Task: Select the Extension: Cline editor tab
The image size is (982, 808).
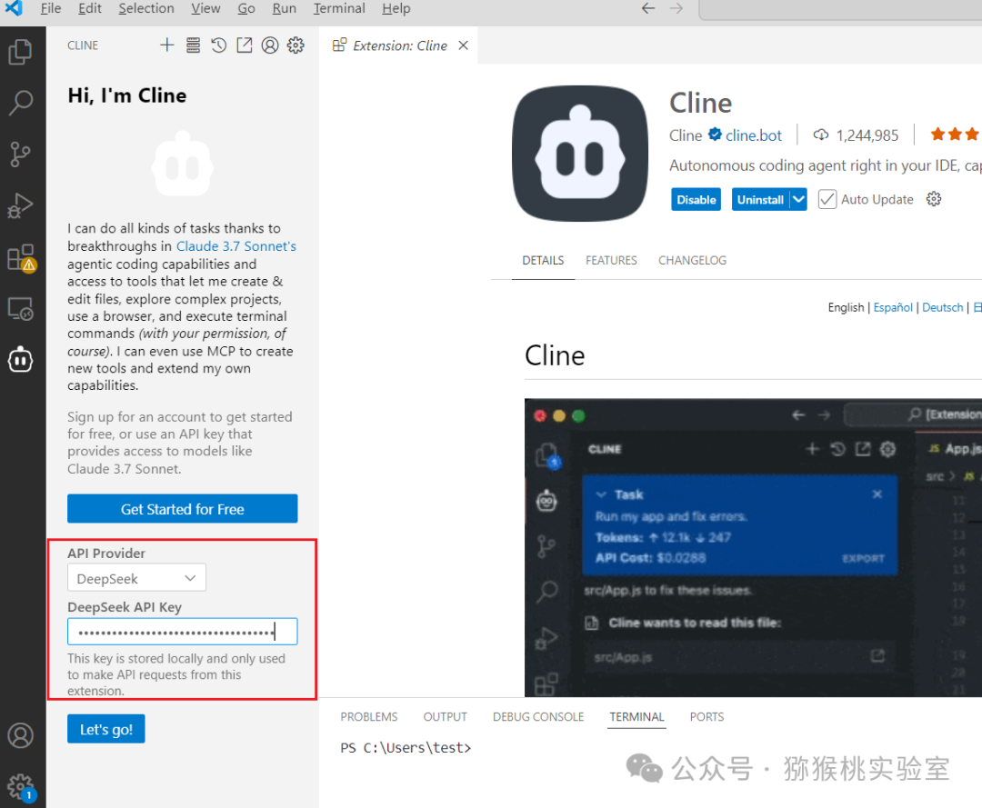Action: point(399,45)
